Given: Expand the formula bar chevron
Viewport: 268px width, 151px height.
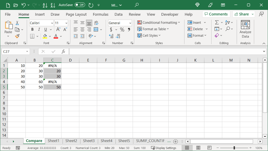Looking at the screenshot, I should pyautogui.click(x=264, y=51).
